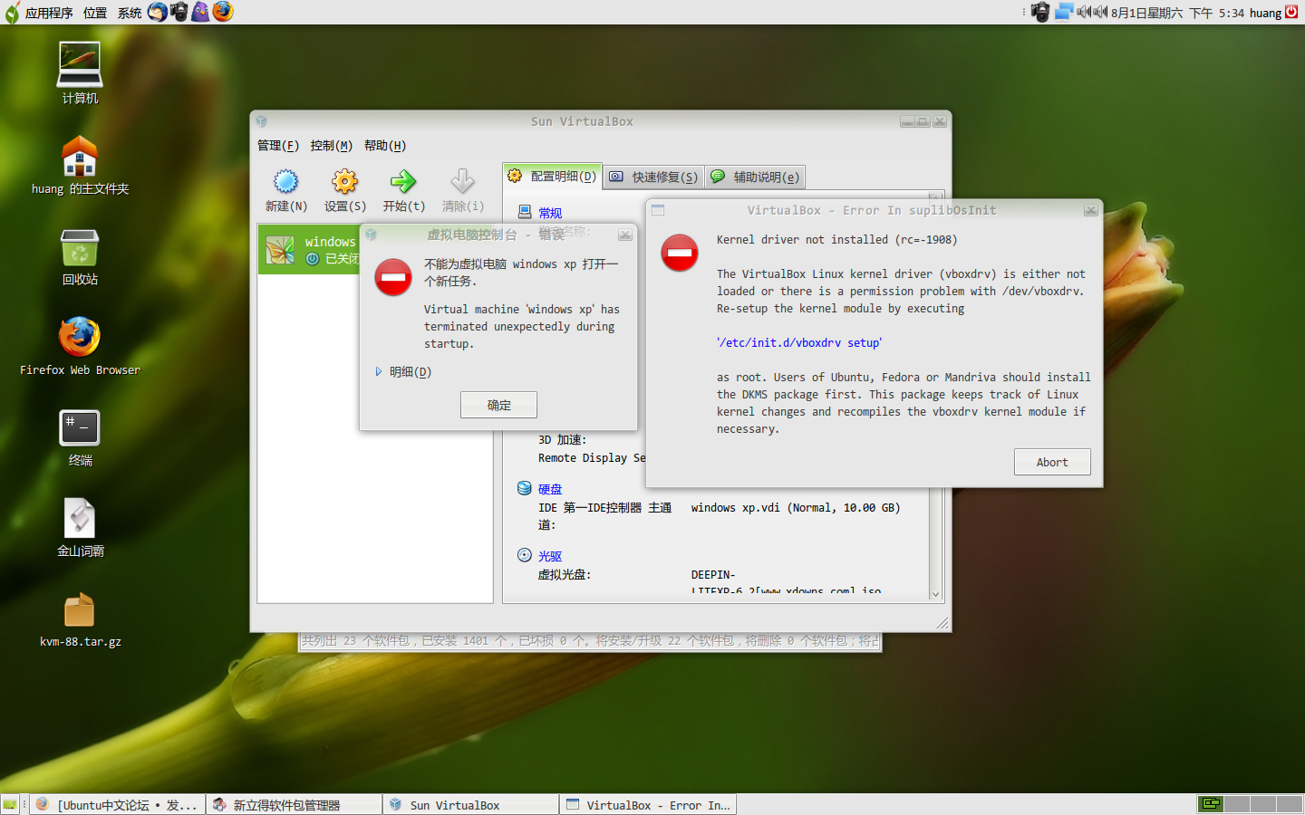Open the Help (帮助) menu
1305x815 pixels.
(x=385, y=146)
